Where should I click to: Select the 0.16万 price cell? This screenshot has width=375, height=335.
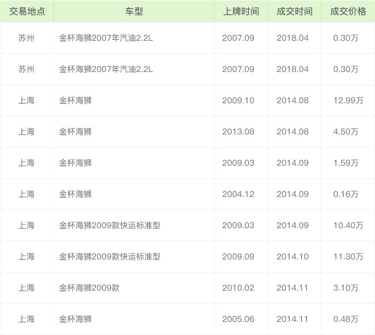pyautogui.click(x=346, y=194)
